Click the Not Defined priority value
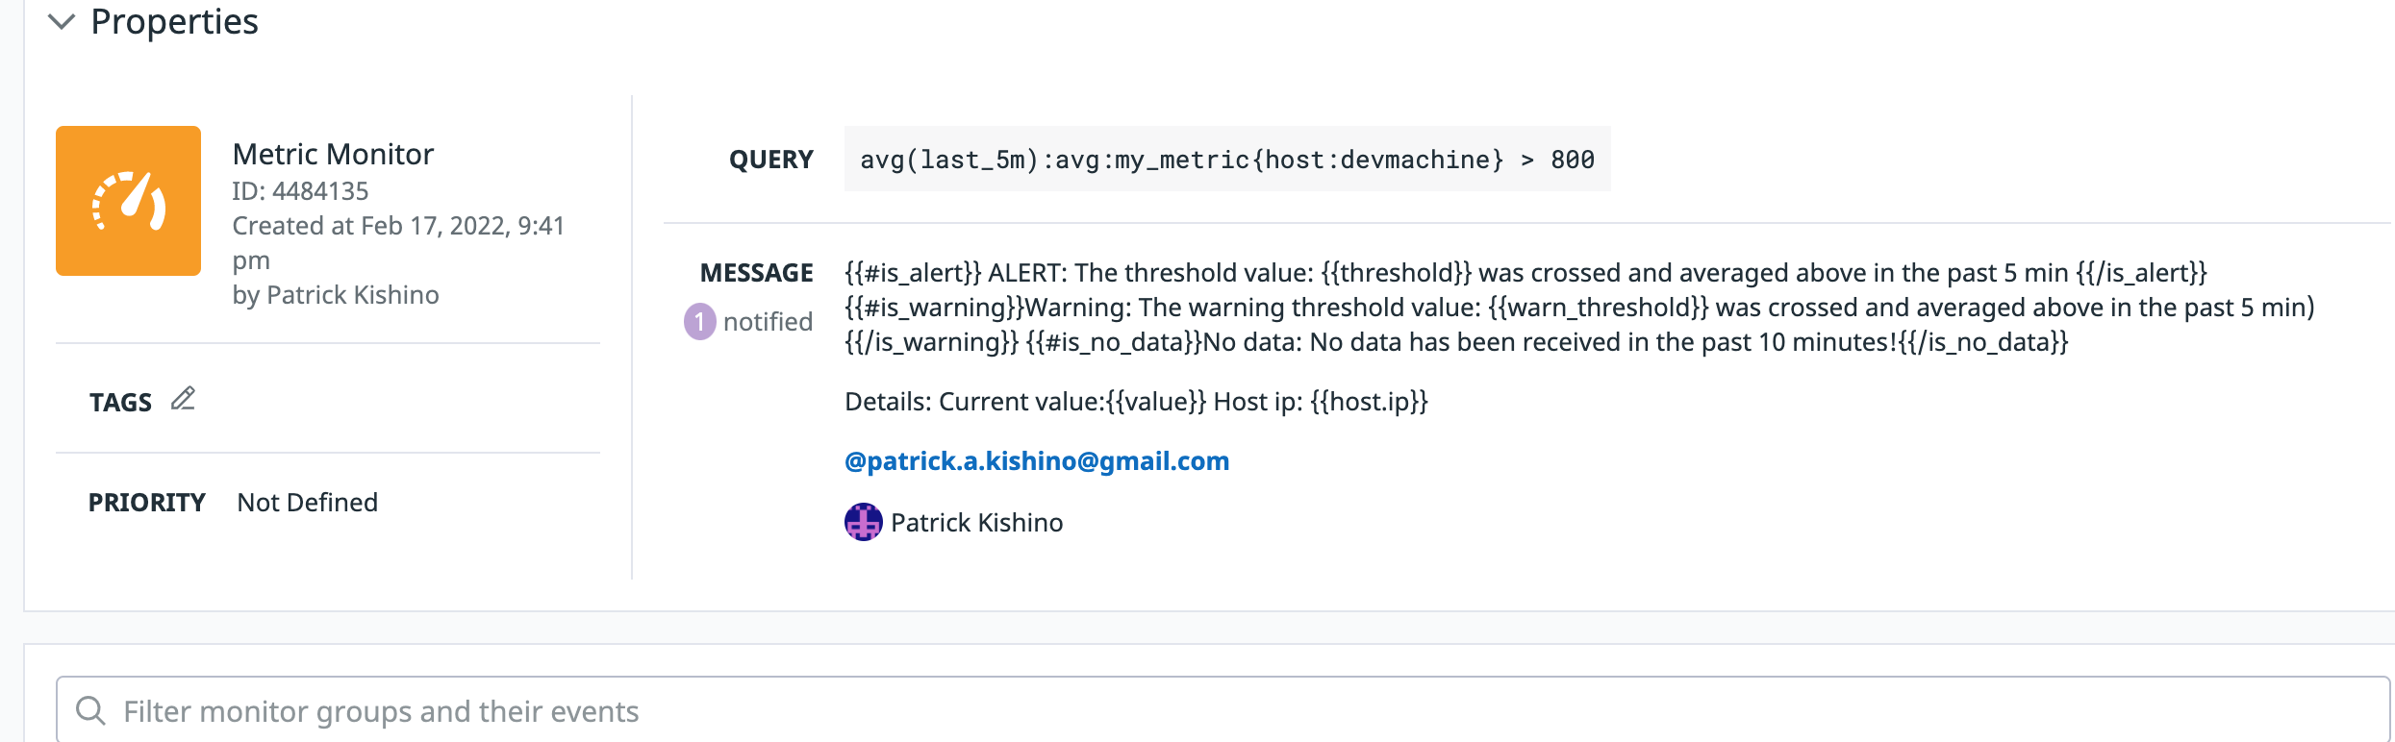The width and height of the screenshot is (2395, 742). [308, 503]
